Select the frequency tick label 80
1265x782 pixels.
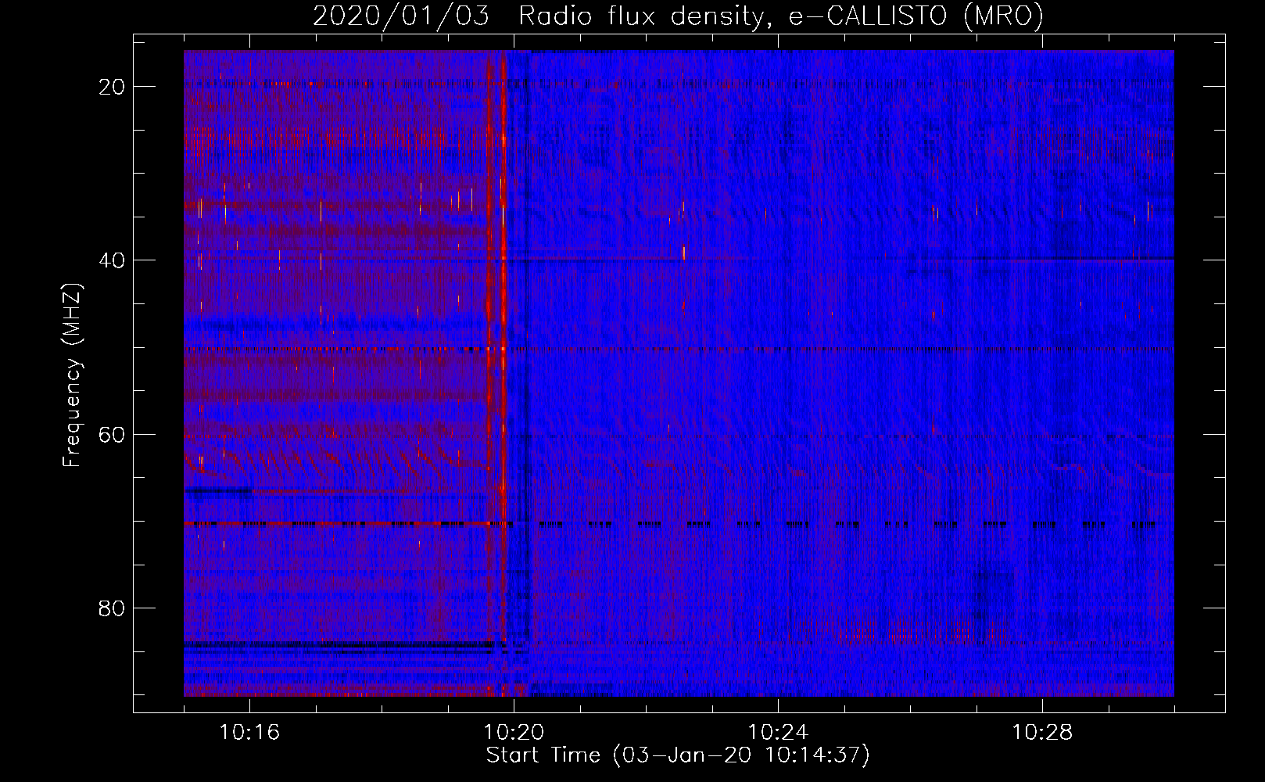[x=112, y=608]
